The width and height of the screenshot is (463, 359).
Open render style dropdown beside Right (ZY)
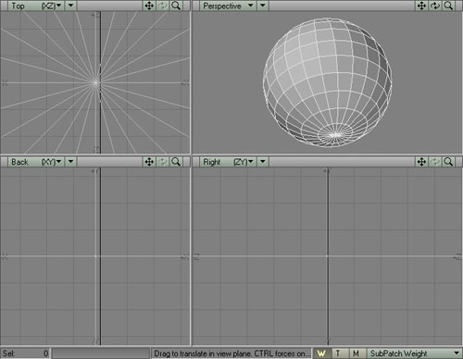click(x=263, y=162)
